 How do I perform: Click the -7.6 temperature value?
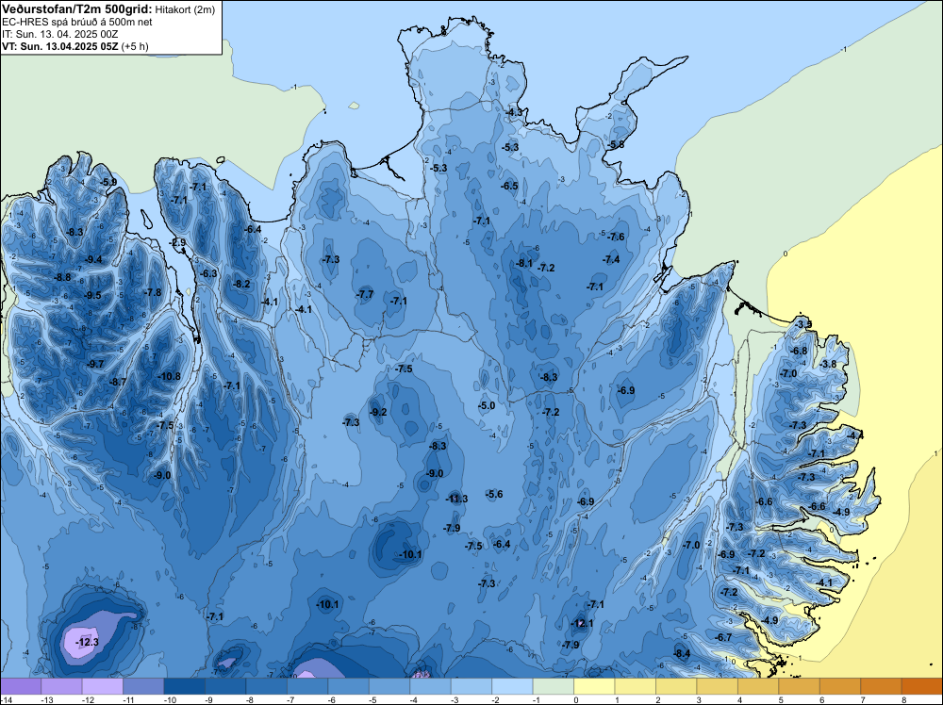click(x=616, y=237)
